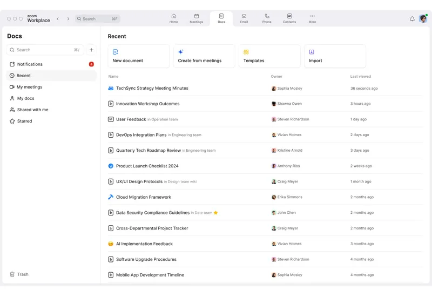
Task: Click the top Search field
Action: [97, 19]
